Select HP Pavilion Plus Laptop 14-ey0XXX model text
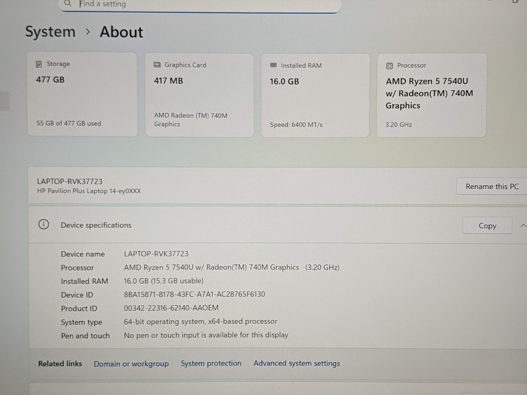Viewport: 527px width, 395px height. (89, 191)
